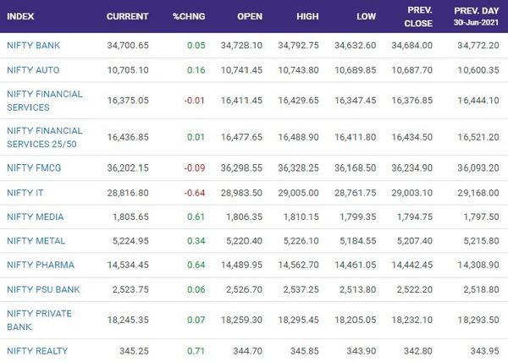This screenshot has width=508, height=362.
Task: Open the NIFTY MEDIA index link
Action: [x=35, y=217]
